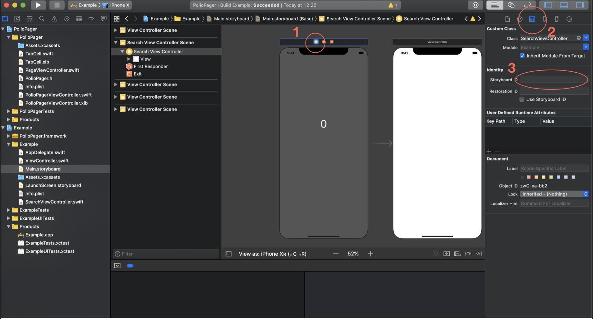Viewport: 593px width, 319px height.
Task: Stop the running build
Action: tap(57, 5)
